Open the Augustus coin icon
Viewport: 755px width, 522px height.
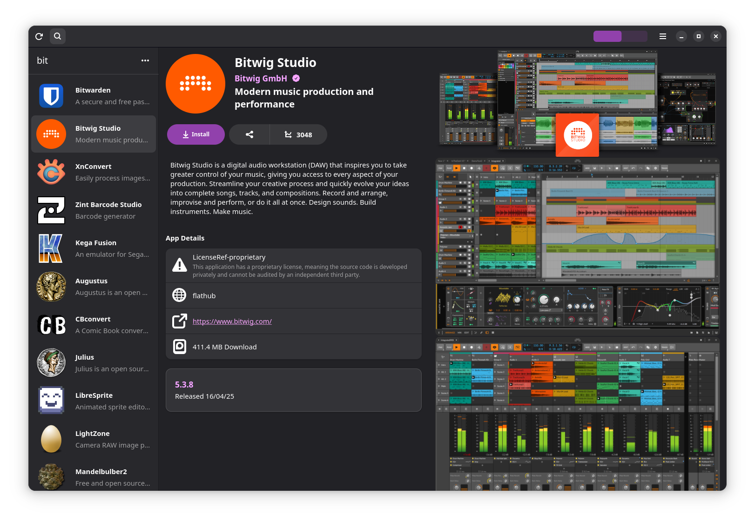pyautogui.click(x=51, y=287)
